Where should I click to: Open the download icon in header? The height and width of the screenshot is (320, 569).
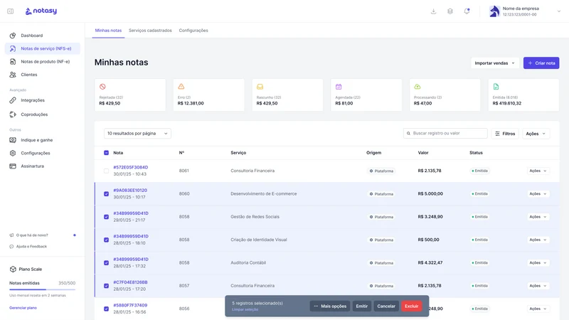433,11
